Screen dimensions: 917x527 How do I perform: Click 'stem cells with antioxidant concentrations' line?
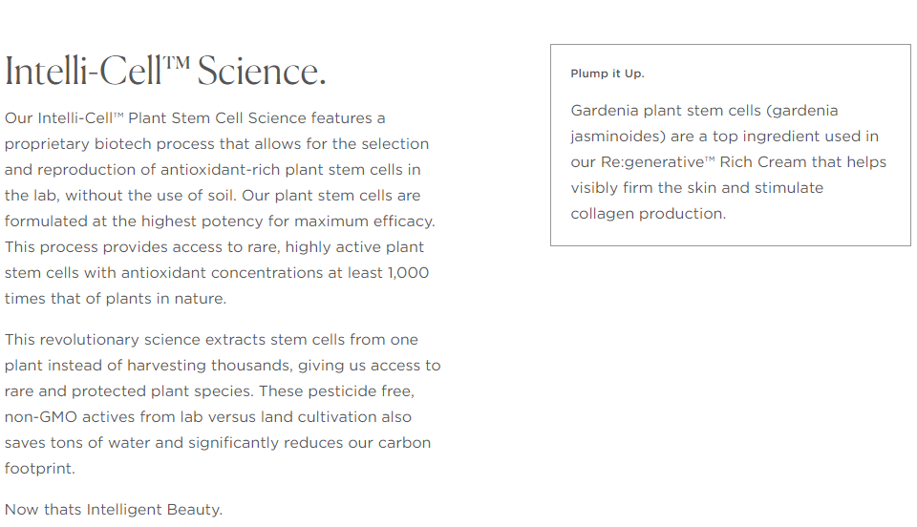217,272
